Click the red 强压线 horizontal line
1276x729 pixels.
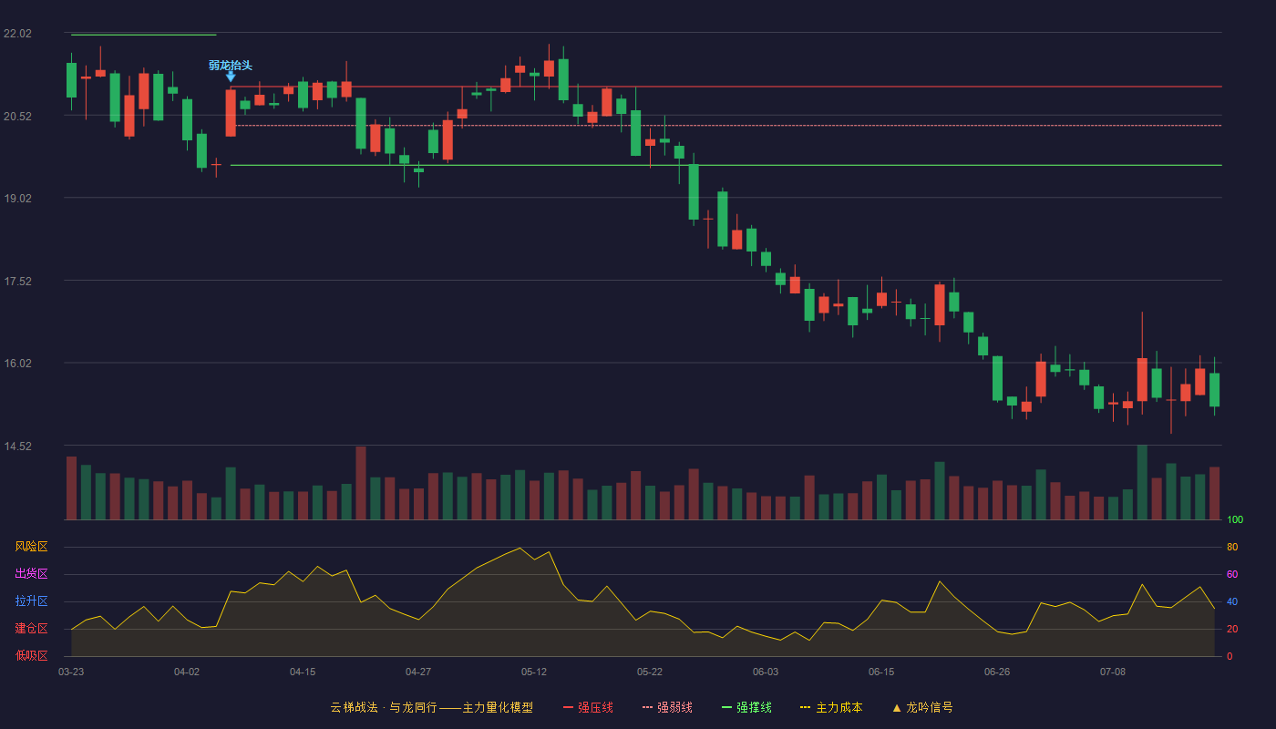click(x=725, y=87)
